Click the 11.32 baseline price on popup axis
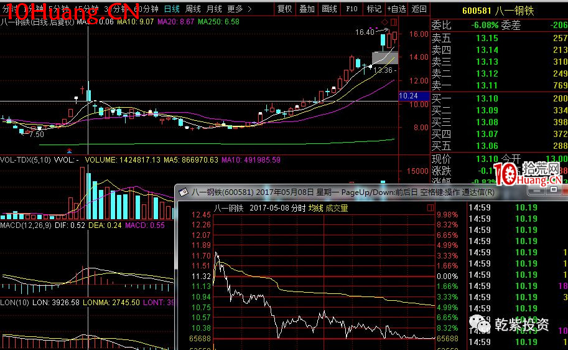Image resolution: width=568 pixels, height=350 pixels. tap(201, 277)
